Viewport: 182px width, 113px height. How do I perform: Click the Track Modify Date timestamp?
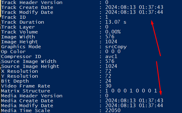[134, 12]
